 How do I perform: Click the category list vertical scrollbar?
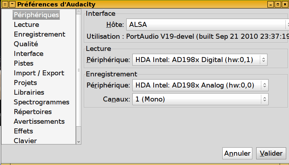[x=78, y=70]
